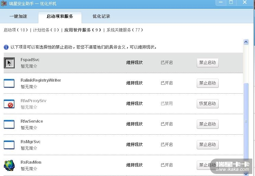
Task: Click the RalinkRegistryWriter window icon
Action: tap(9, 83)
